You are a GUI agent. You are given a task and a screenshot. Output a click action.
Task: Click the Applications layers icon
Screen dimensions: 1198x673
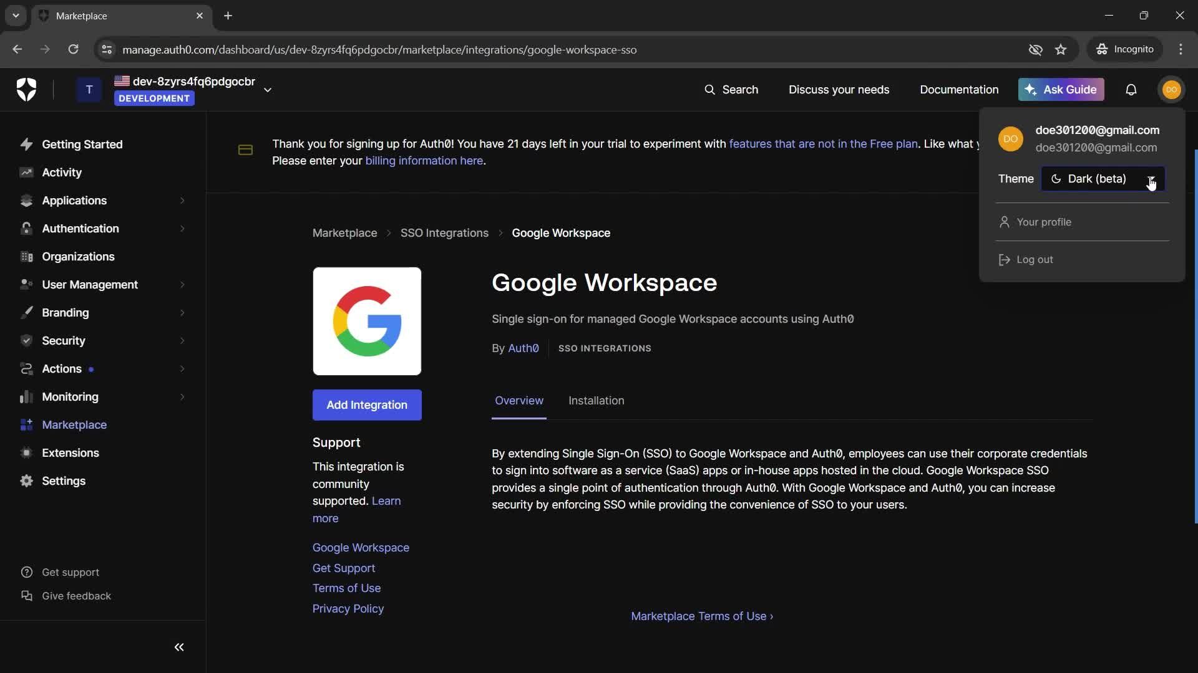(26, 201)
